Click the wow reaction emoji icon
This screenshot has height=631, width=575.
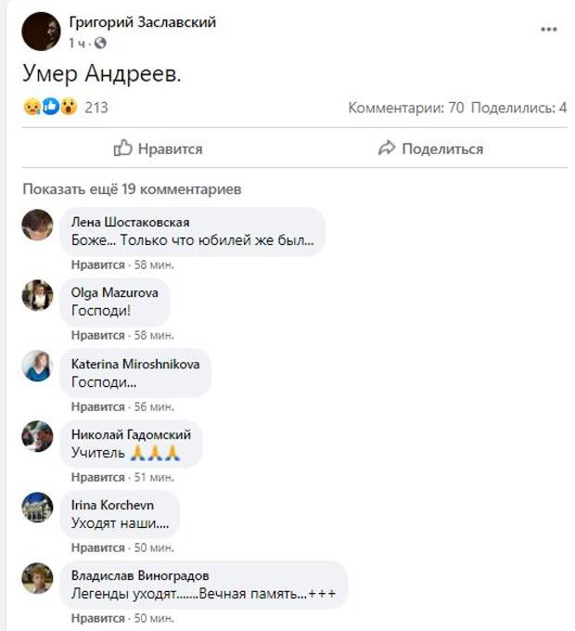point(69,107)
